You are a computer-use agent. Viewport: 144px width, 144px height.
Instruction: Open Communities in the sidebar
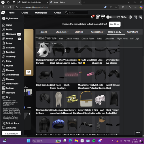click(11, 75)
